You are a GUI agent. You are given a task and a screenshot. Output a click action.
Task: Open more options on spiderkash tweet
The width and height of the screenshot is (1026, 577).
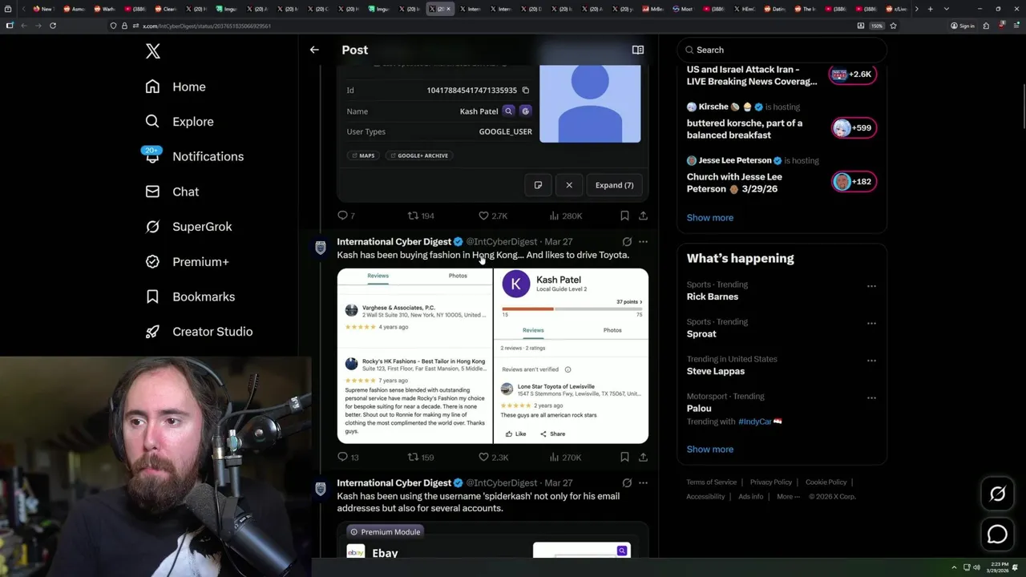click(643, 482)
